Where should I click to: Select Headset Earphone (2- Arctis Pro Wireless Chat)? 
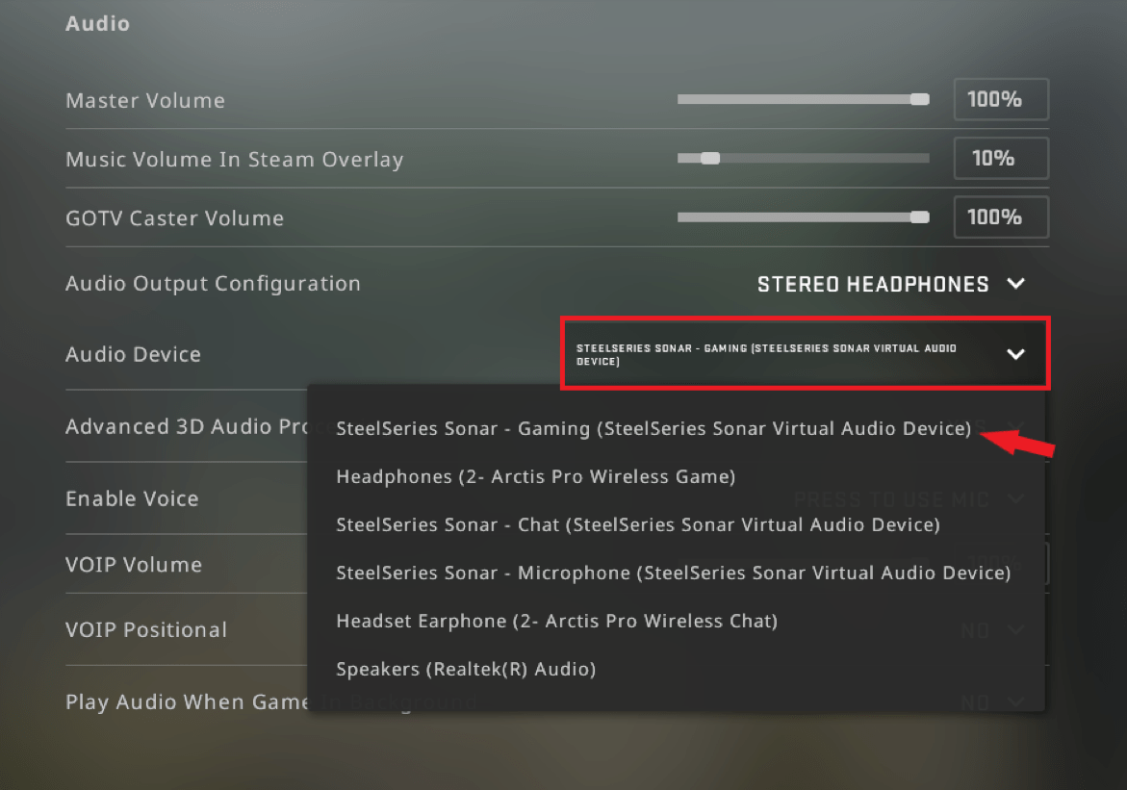[556, 621]
